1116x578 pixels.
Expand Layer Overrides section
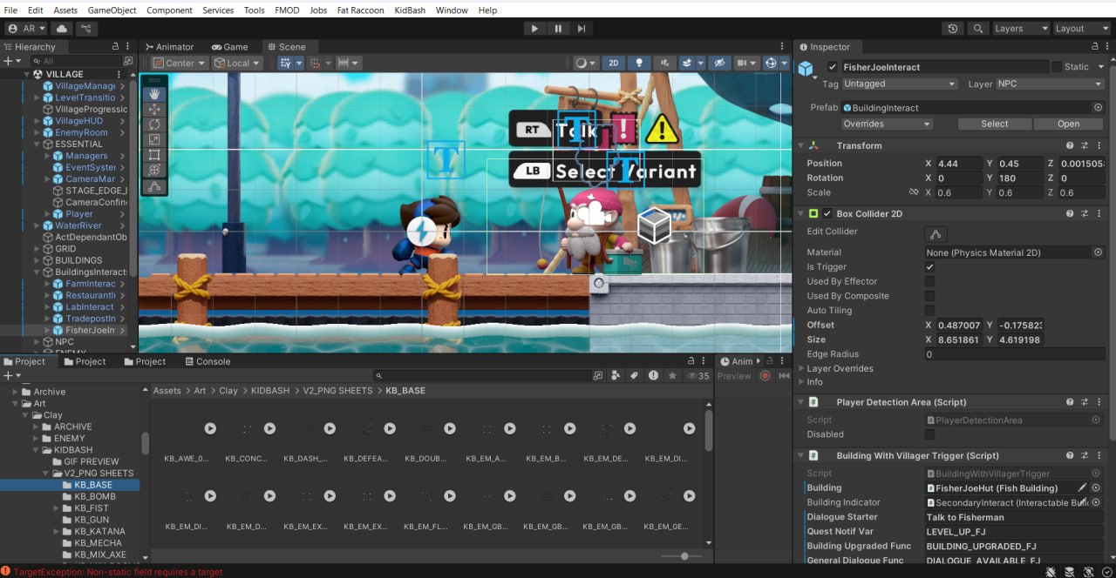point(801,368)
